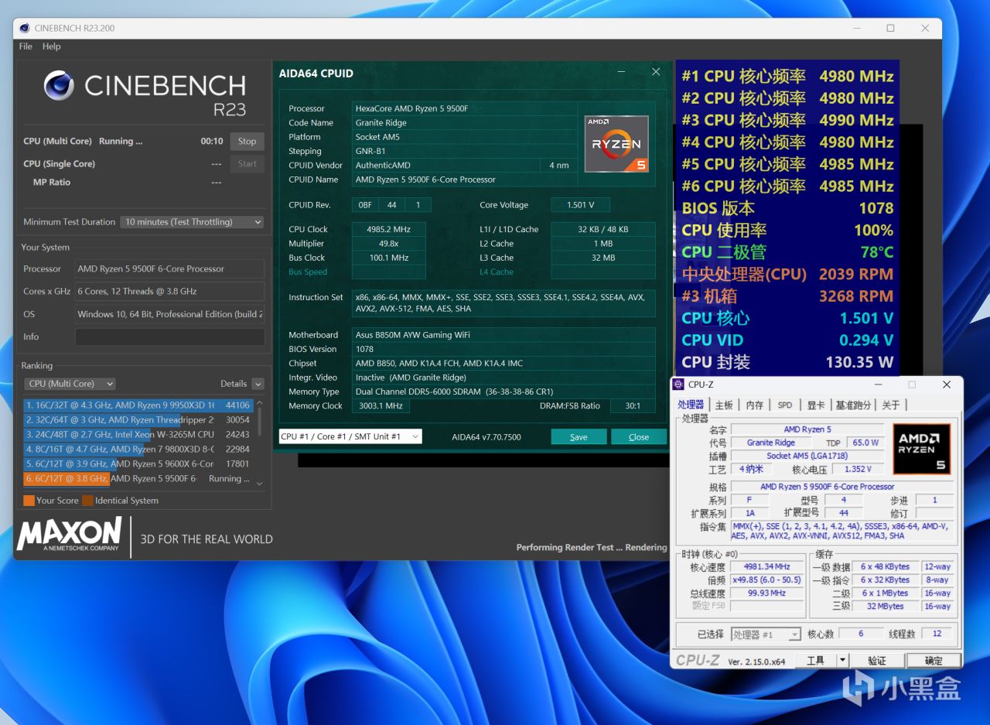The height and width of the screenshot is (725, 990).
Task: Click the 核心速度 value in CPU-Z
Action: [x=767, y=567]
